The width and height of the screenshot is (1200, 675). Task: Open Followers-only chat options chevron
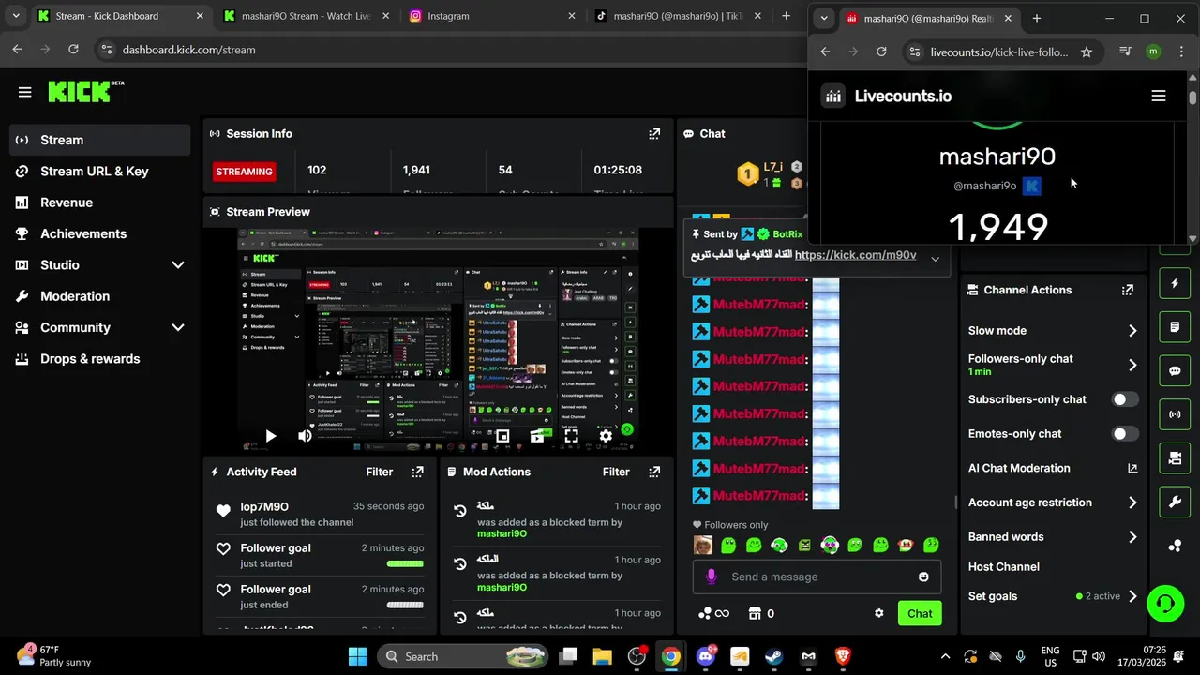[x=1132, y=365]
